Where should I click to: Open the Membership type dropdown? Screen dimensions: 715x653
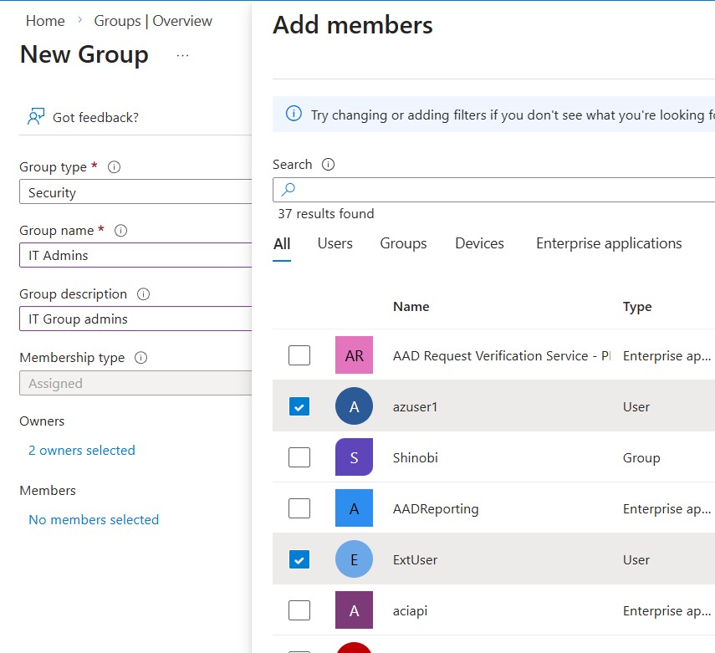135,383
